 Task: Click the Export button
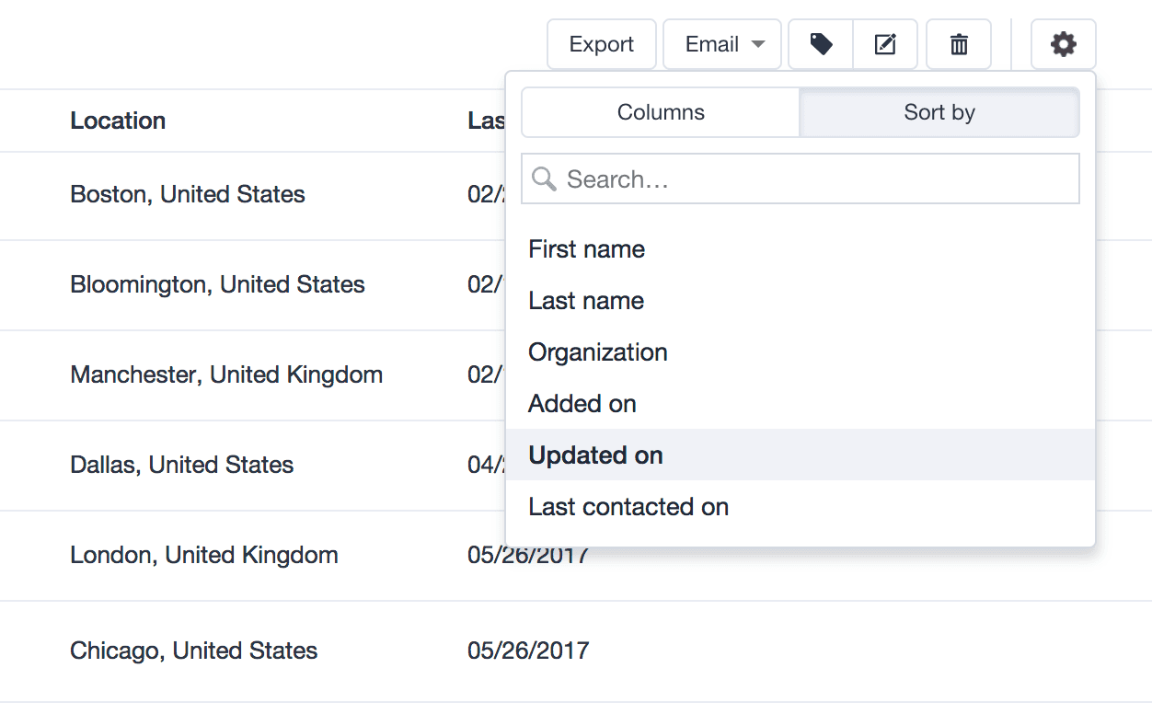tap(602, 44)
